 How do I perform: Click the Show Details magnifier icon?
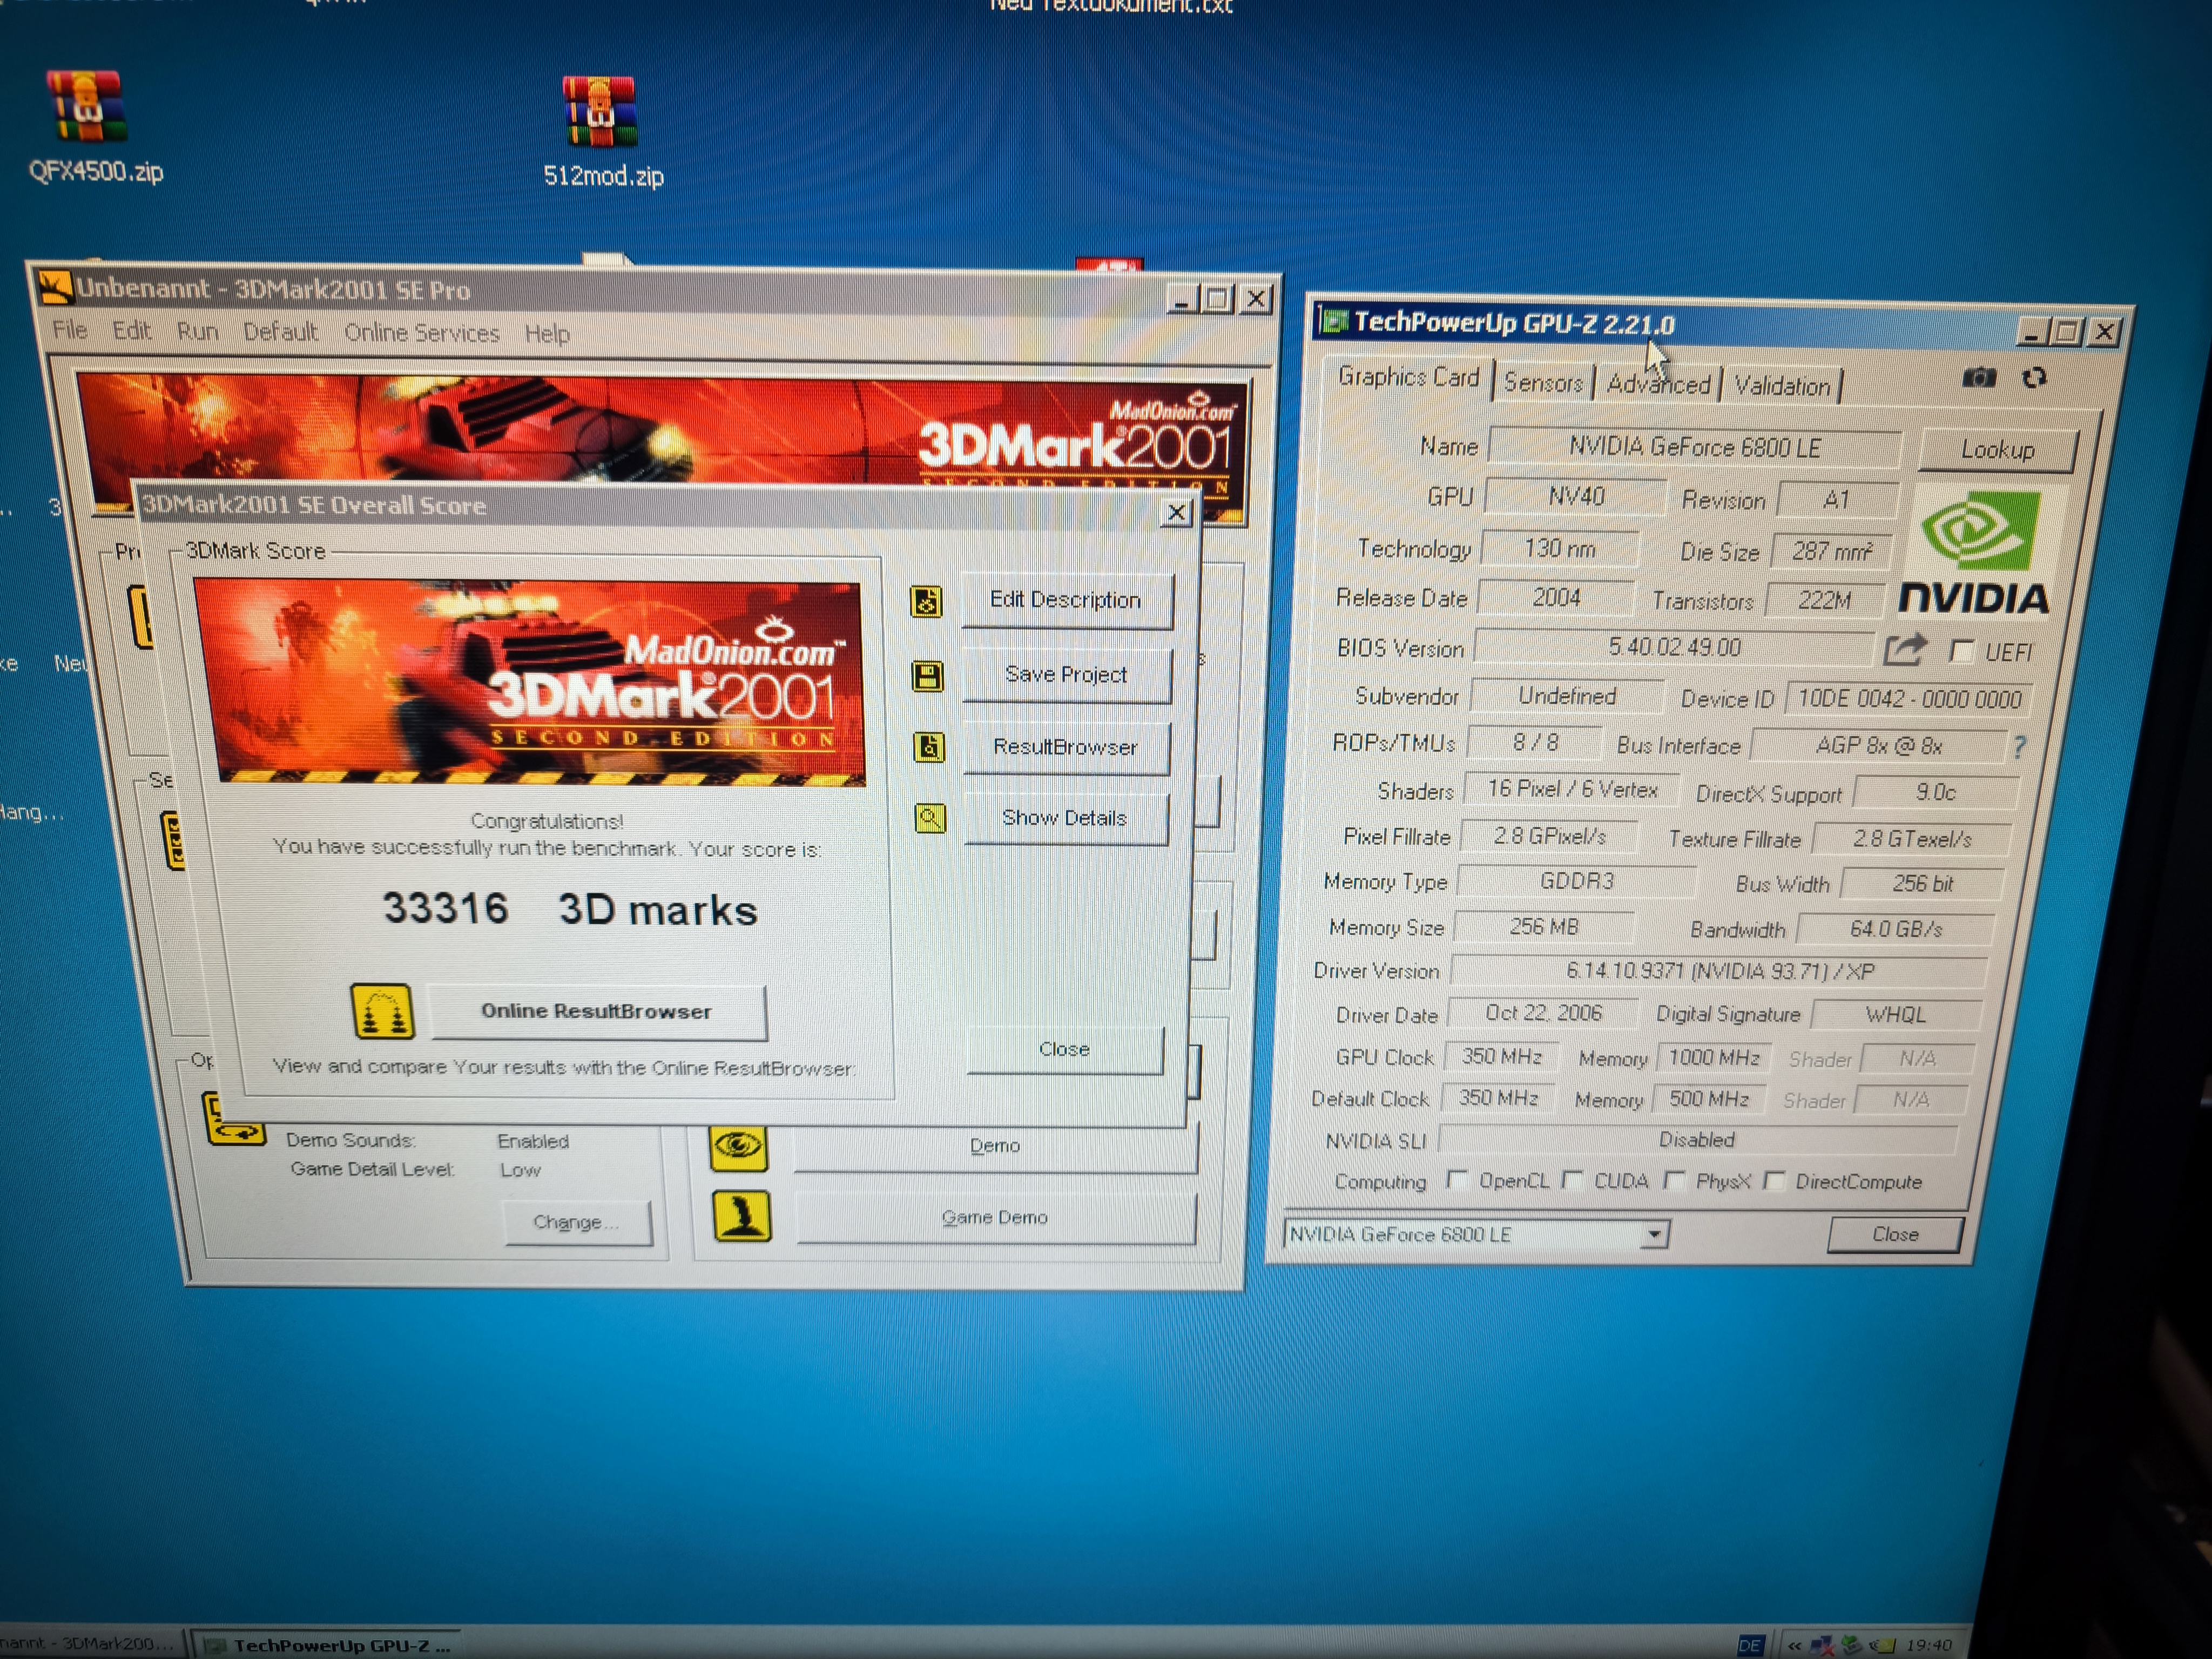point(930,819)
